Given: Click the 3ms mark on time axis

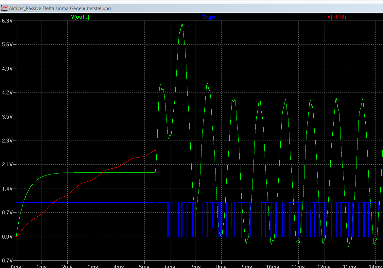Looking at the screenshot, I should [93, 265].
